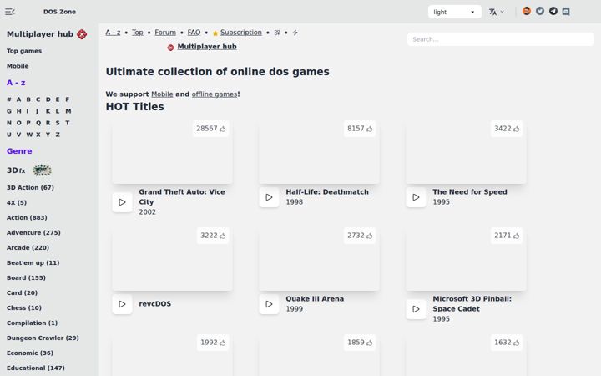Click the orange user avatar icon
Image resolution: width=601 pixels, height=376 pixels.
(527, 11)
